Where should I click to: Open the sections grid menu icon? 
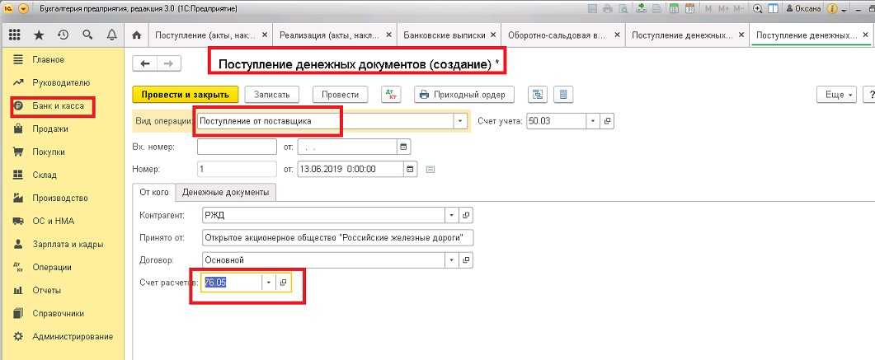(15, 35)
